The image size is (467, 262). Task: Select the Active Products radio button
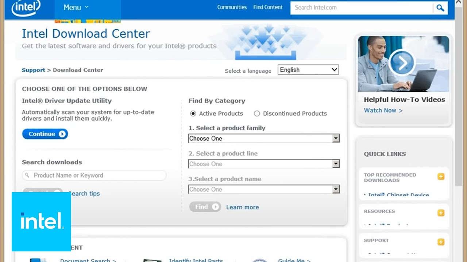pos(193,114)
